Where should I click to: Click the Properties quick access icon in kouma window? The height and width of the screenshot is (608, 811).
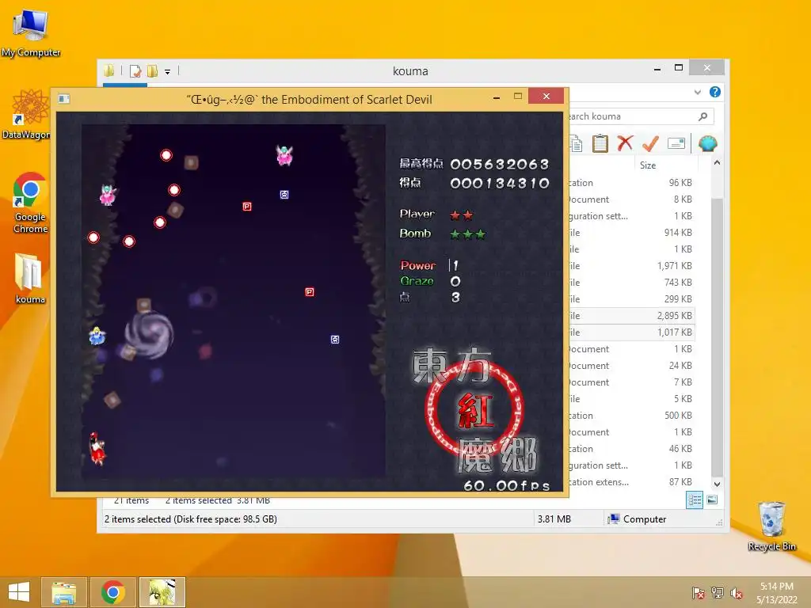click(x=135, y=70)
